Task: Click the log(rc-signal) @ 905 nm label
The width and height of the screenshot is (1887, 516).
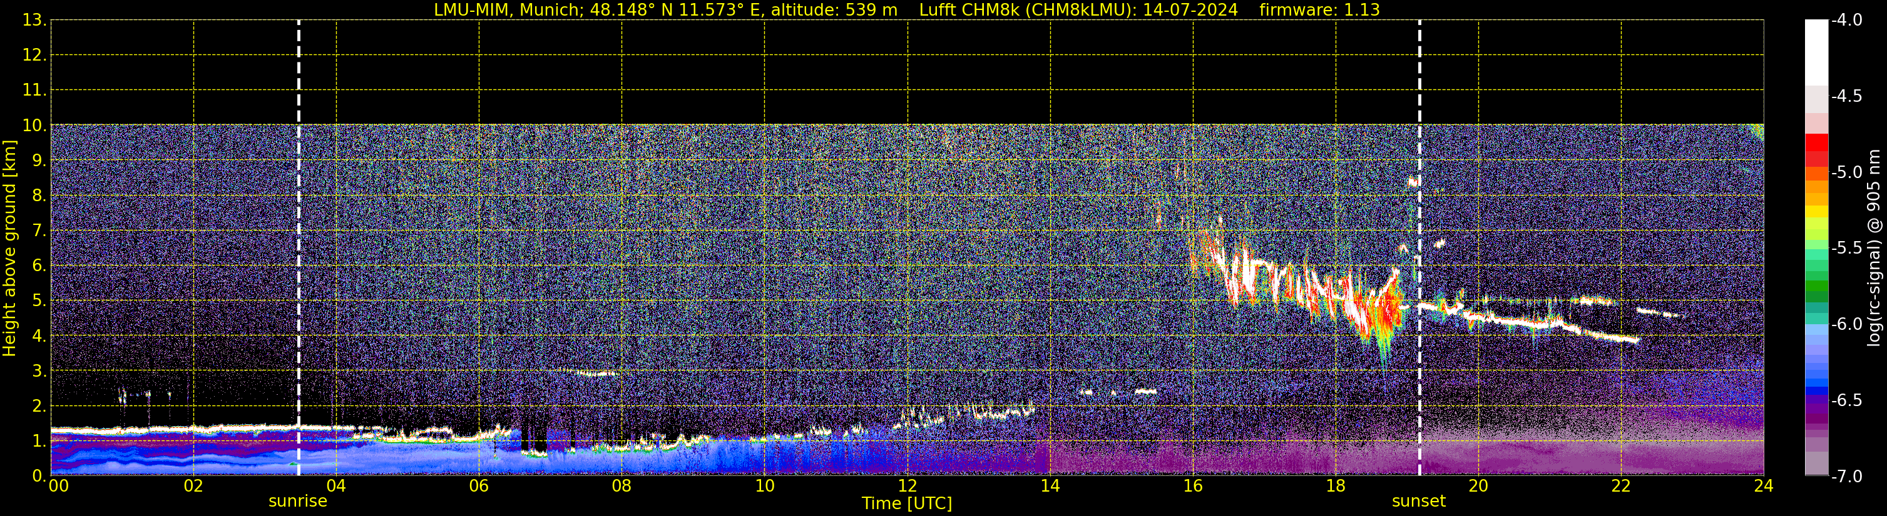Action: point(1874,249)
